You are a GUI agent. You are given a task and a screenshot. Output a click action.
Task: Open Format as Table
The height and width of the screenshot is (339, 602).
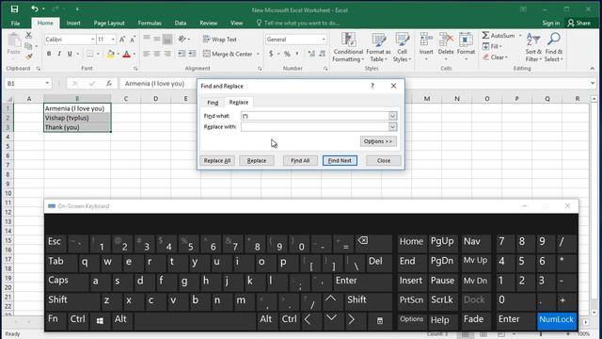[378, 47]
